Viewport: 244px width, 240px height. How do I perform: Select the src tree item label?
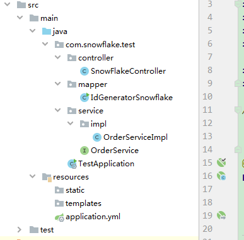33,5
